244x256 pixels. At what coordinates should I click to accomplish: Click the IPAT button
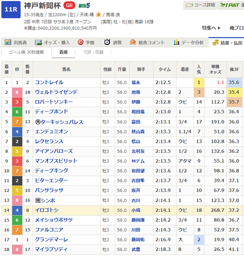pos(231,5)
